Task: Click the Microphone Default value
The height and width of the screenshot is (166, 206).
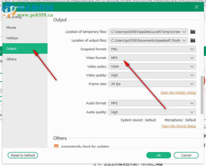Action: tap(191, 120)
